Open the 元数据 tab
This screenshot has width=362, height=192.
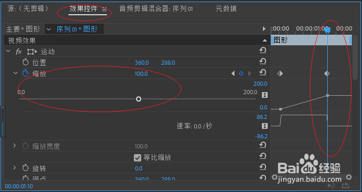[226, 9]
